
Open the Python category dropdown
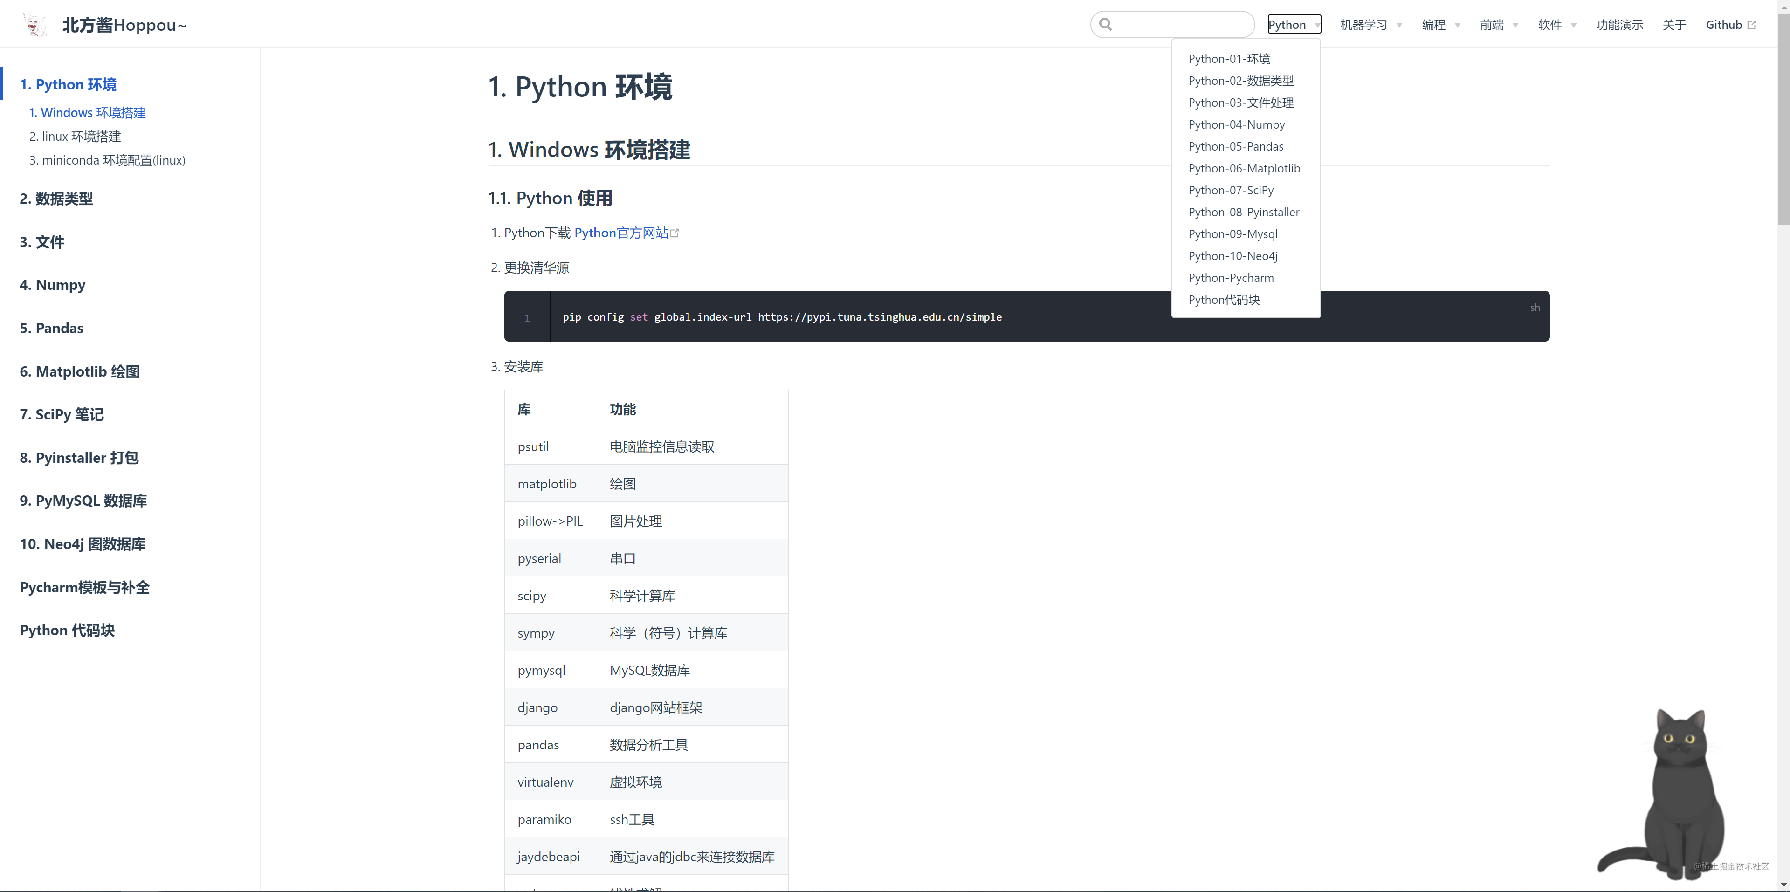click(x=1293, y=24)
